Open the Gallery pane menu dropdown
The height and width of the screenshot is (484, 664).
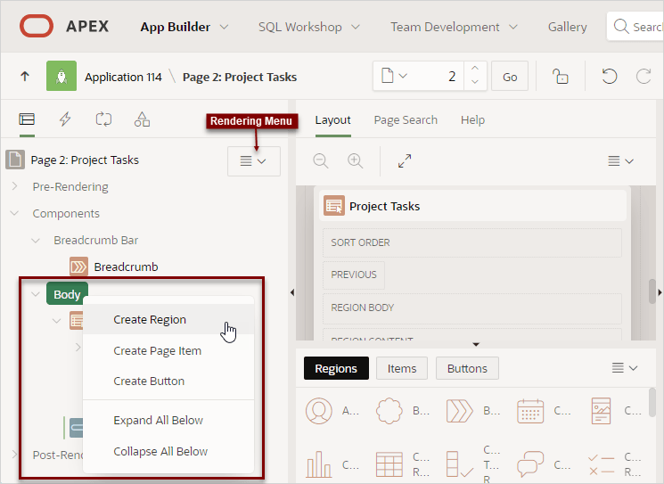[x=625, y=367]
